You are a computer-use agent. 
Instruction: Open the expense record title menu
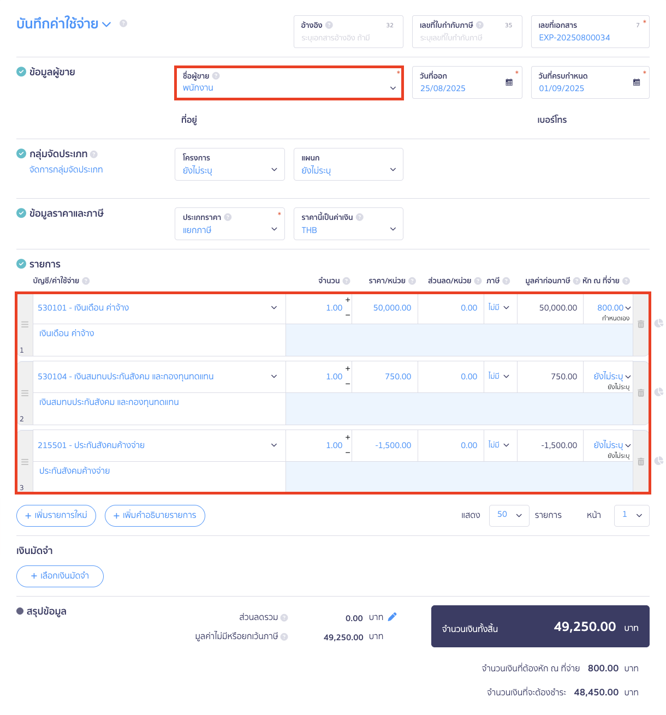point(106,25)
